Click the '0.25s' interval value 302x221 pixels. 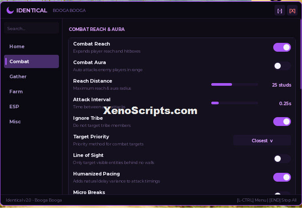coord(285,103)
